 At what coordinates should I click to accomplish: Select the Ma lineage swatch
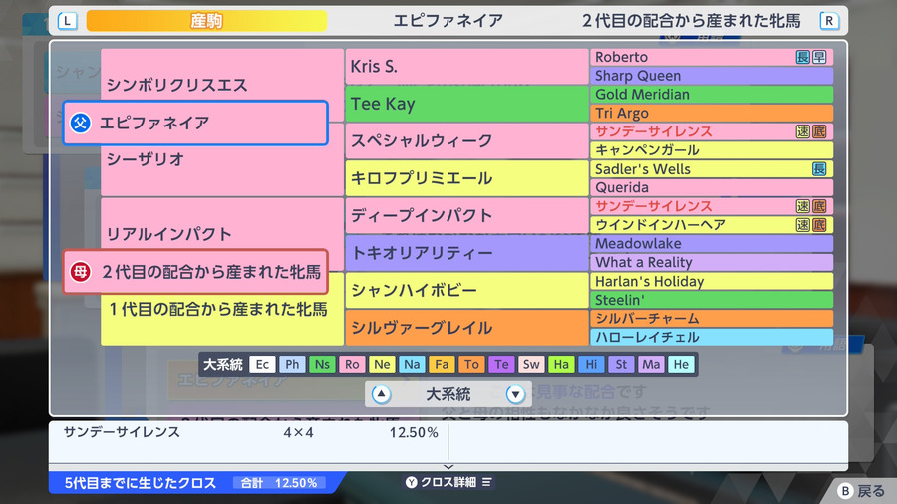tap(651, 364)
